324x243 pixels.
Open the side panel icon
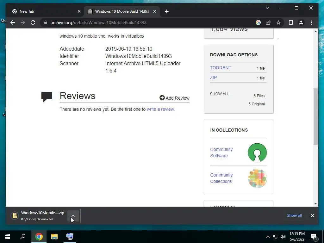(x=291, y=22)
